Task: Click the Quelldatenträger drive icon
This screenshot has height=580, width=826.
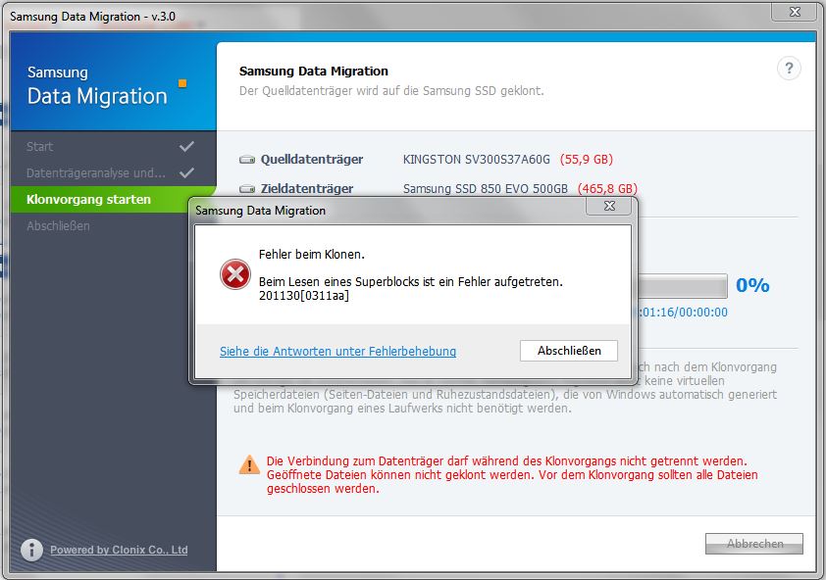Action: click(247, 160)
